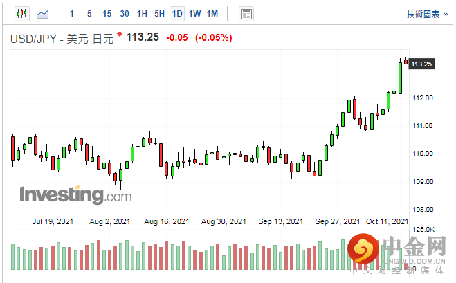Screen dimensions: 456x283
Task: Click the 111.00 price axis label
Action: click(423, 126)
